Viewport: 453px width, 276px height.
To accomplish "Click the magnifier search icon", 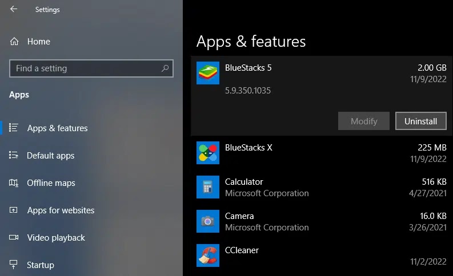I will coord(165,68).
